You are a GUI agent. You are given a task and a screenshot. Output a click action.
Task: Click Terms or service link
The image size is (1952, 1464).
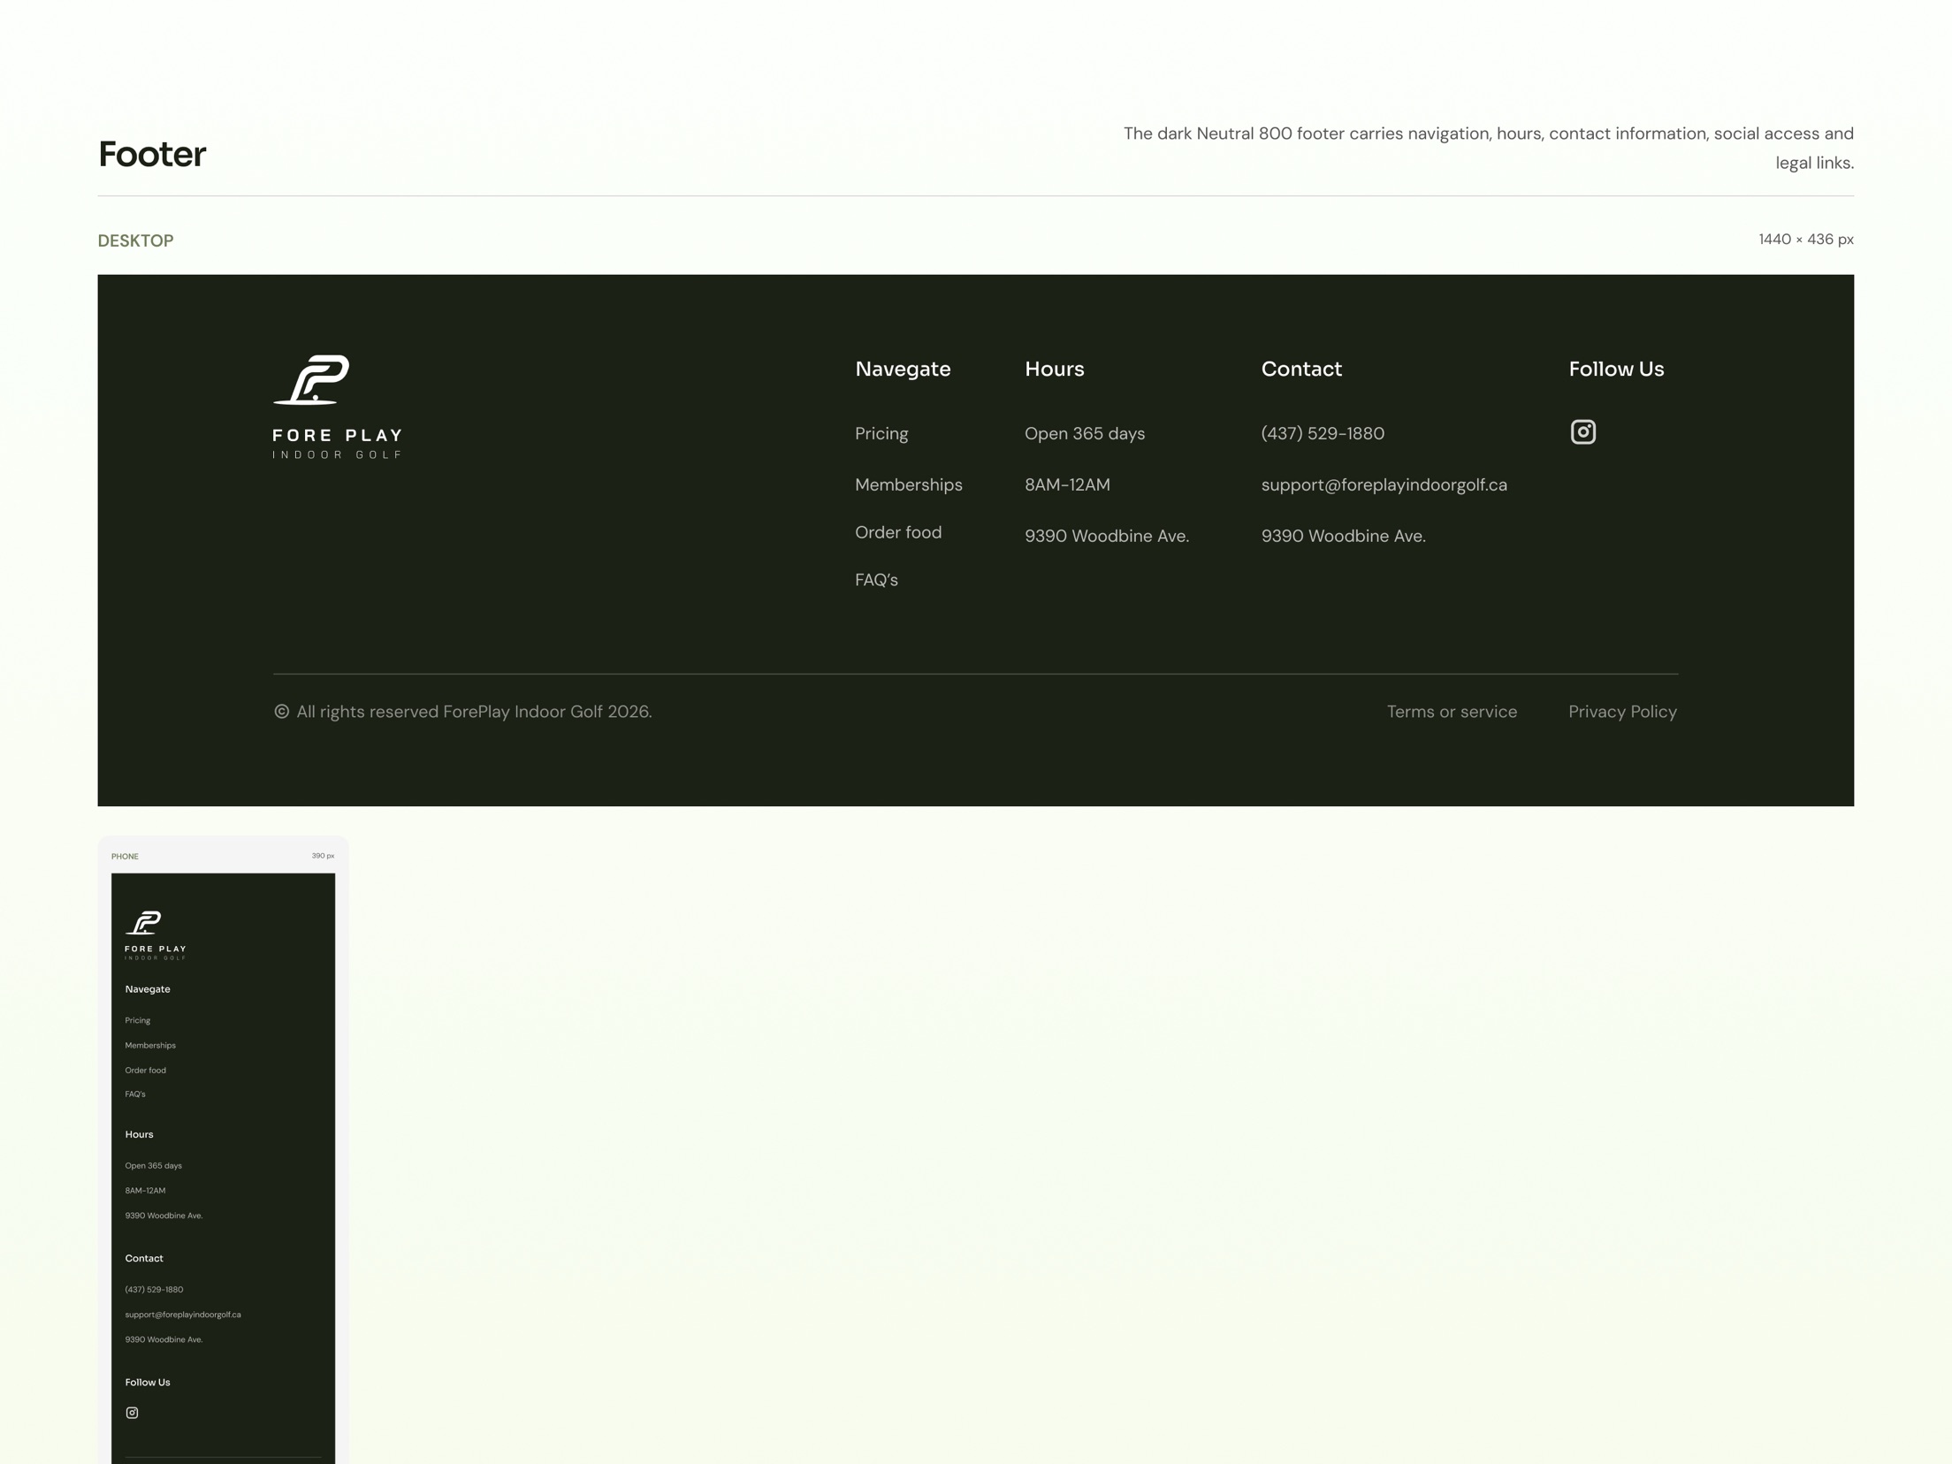1452,712
